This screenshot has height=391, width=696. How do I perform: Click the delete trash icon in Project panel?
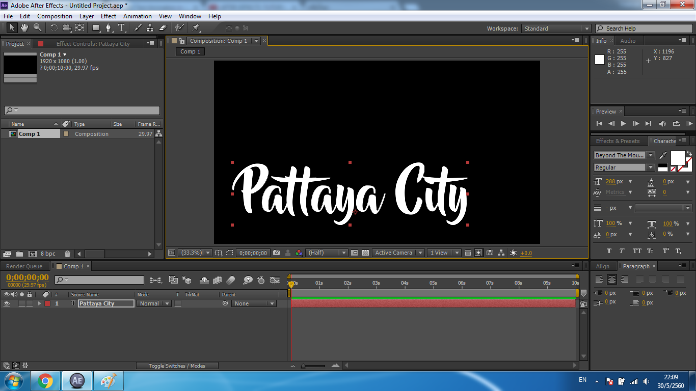pyautogui.click(x=67, y=254)
